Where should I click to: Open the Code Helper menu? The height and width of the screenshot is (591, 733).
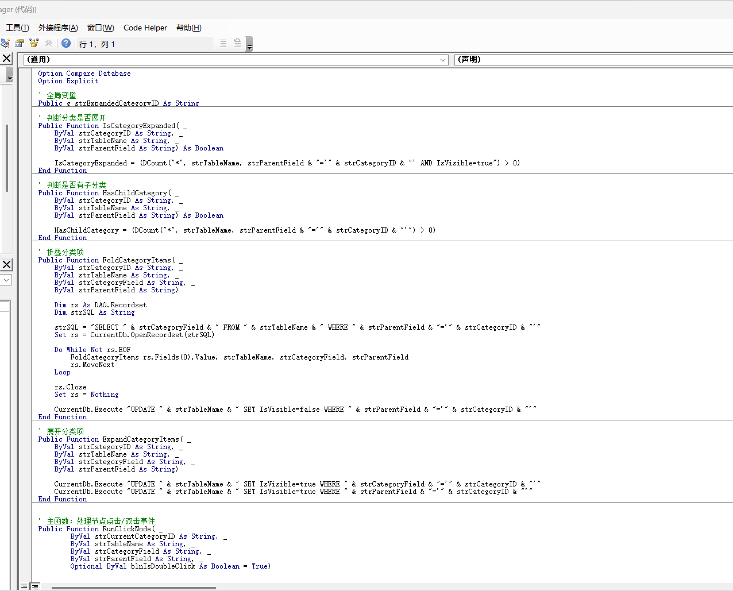145,28
